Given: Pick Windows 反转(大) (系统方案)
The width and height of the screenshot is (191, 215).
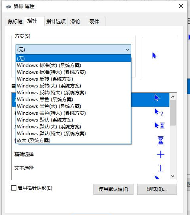Looking at the screenshot, I should click(73, 86).
